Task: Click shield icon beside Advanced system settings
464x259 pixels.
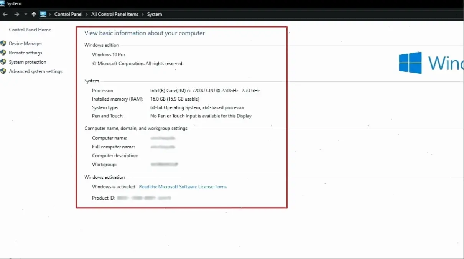Action: click(3, 71)
